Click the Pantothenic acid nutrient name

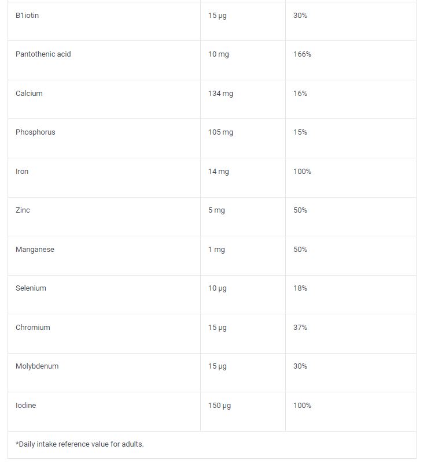(x=43, y=54)
